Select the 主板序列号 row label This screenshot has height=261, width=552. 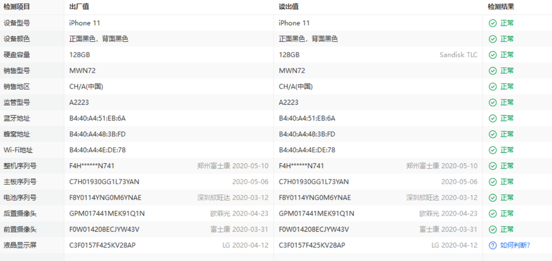20,182
